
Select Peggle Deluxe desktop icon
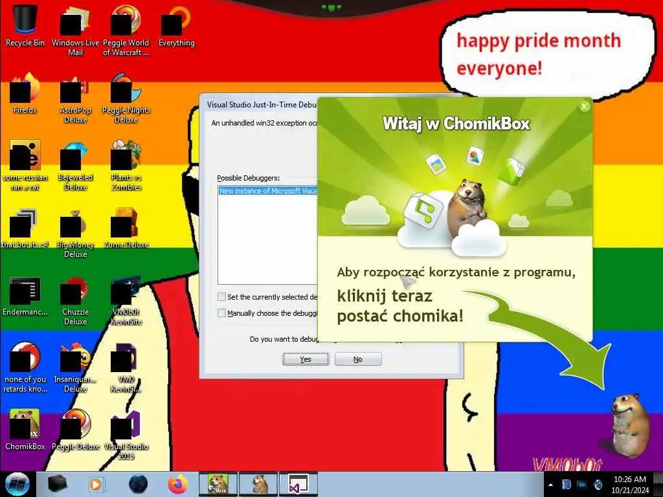click(x=75, y=429)
